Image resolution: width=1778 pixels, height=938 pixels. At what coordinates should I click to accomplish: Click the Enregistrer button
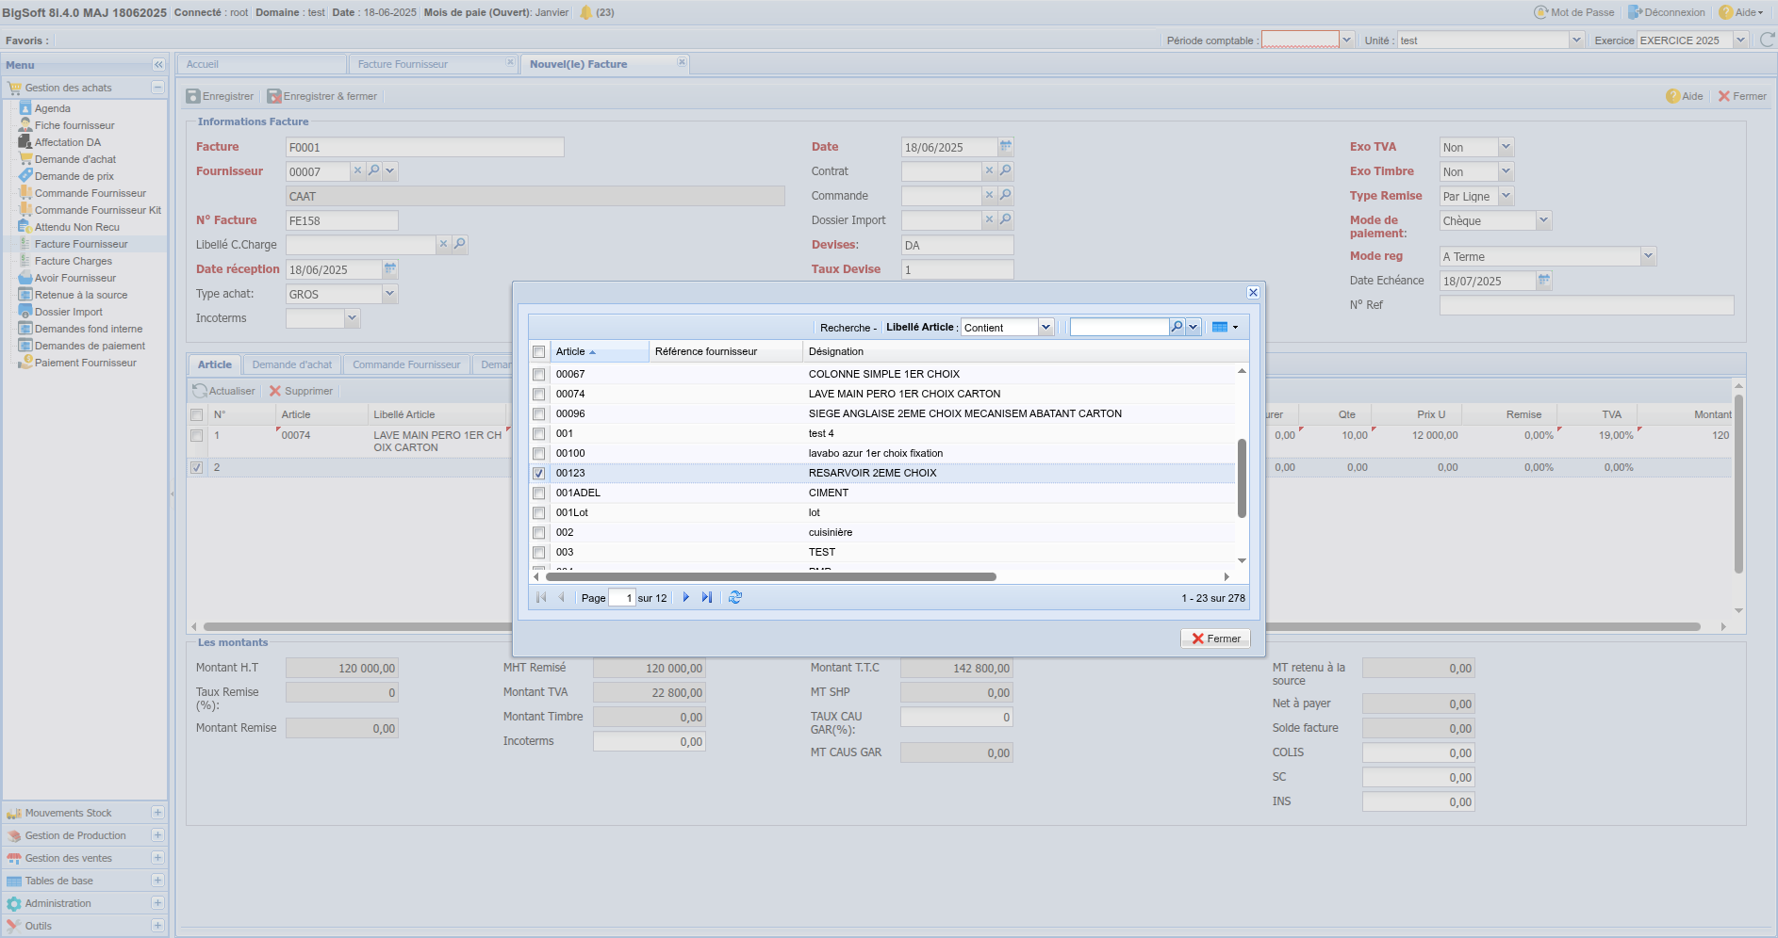pos(220,96)
